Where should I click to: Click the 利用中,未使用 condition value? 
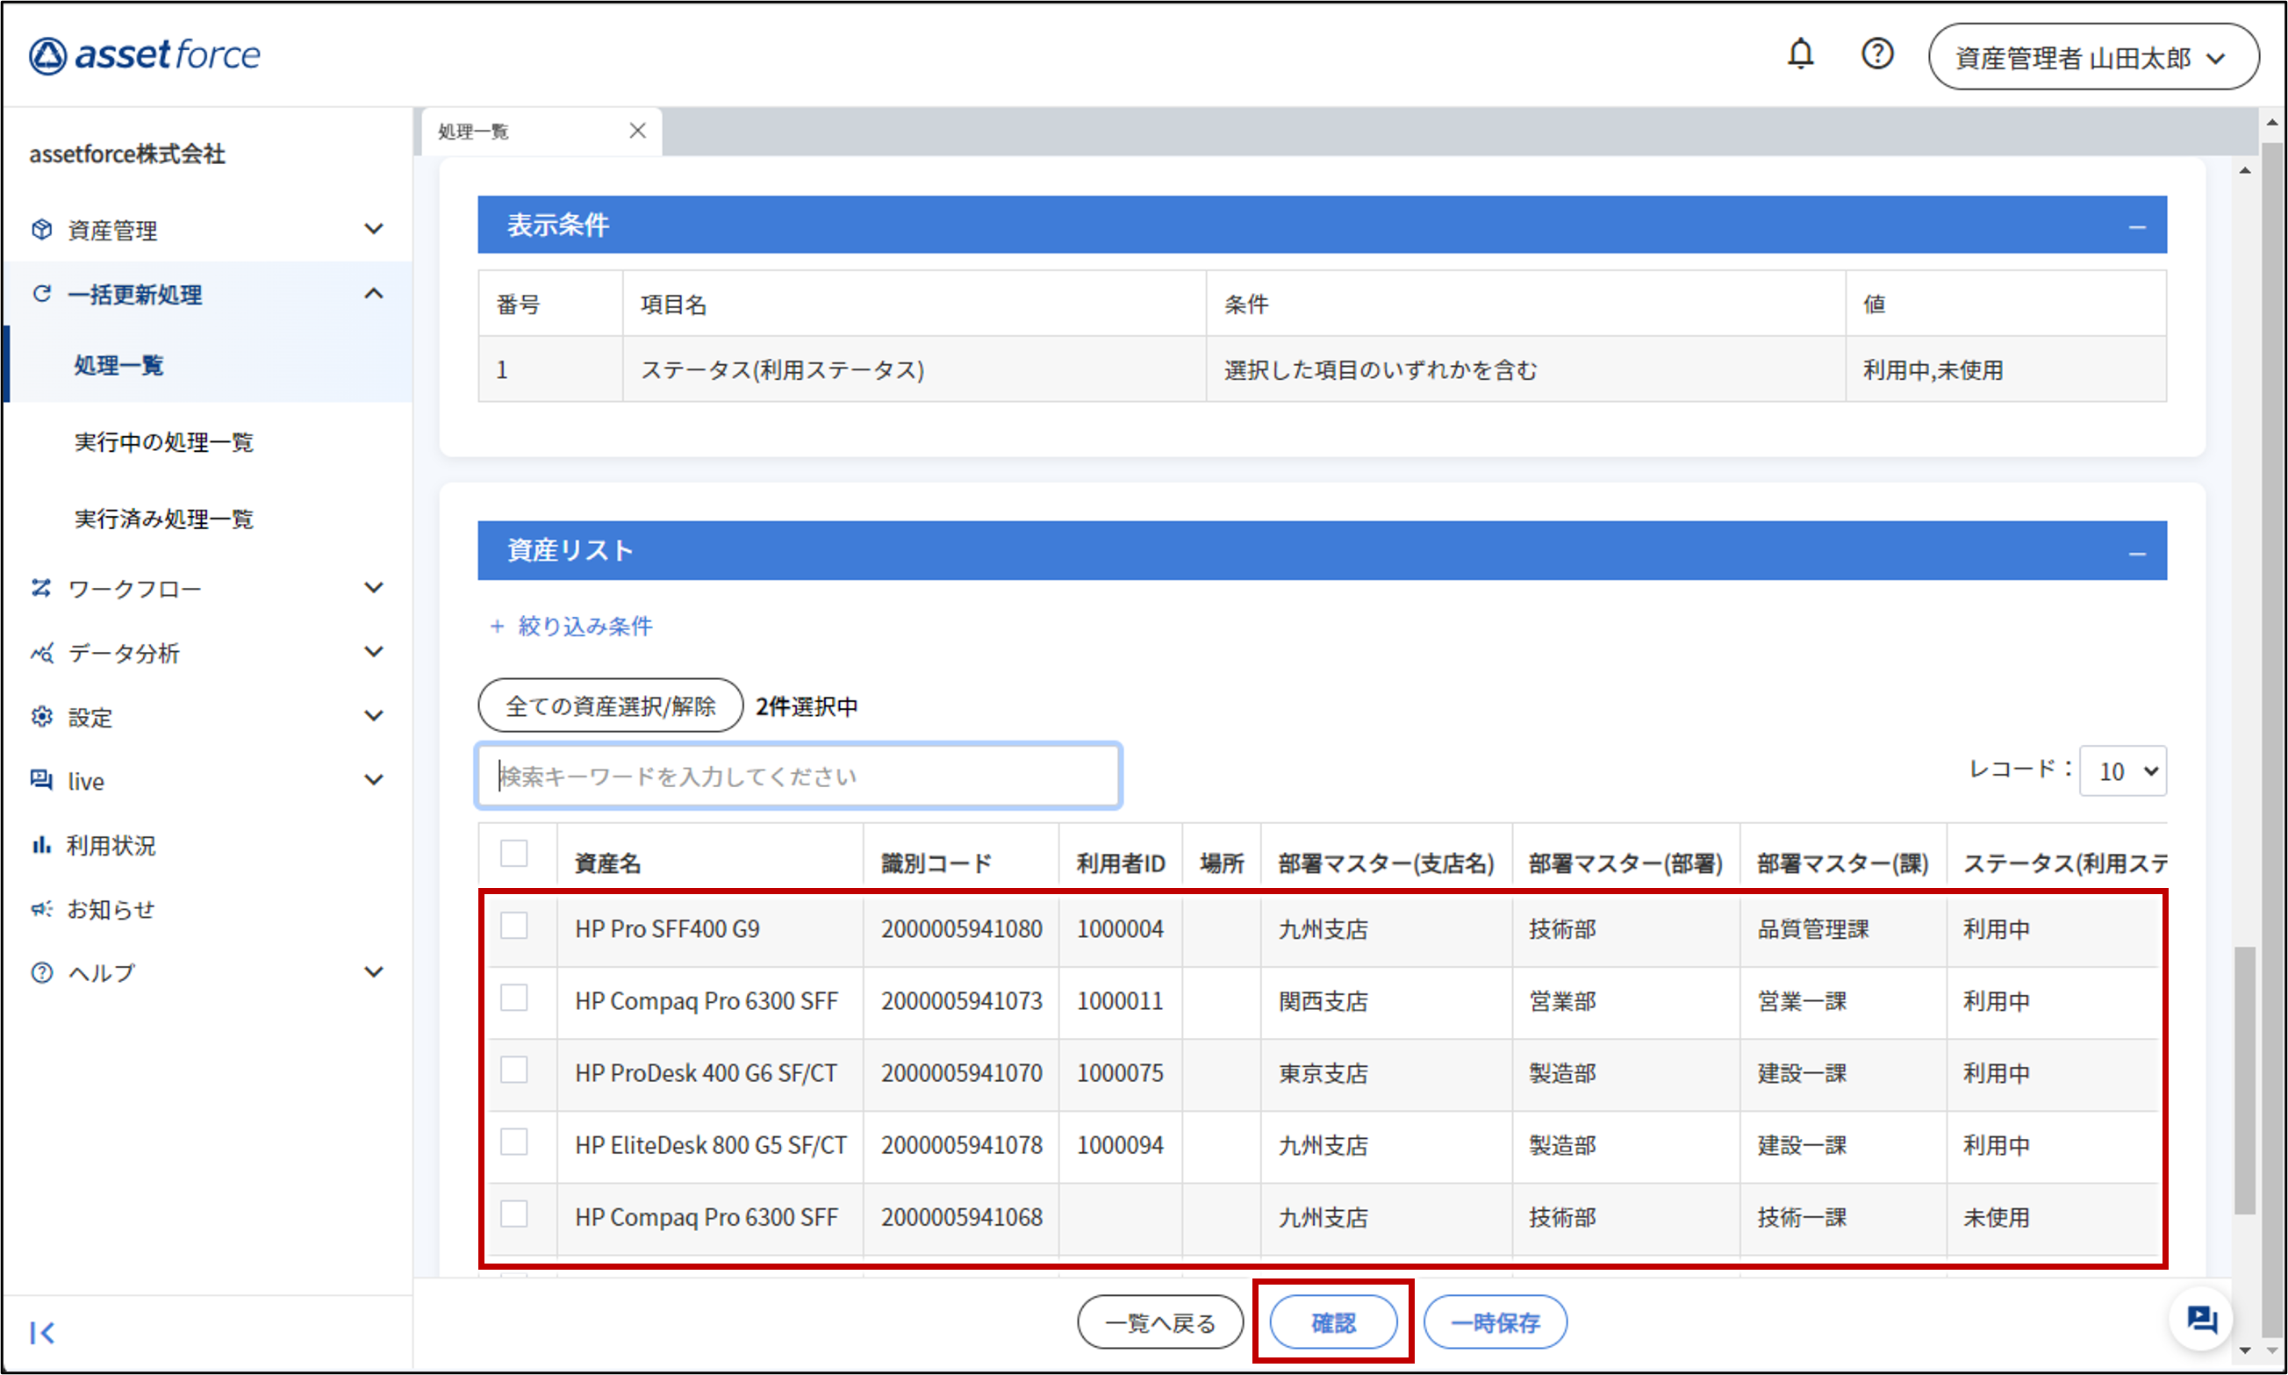1933,369
